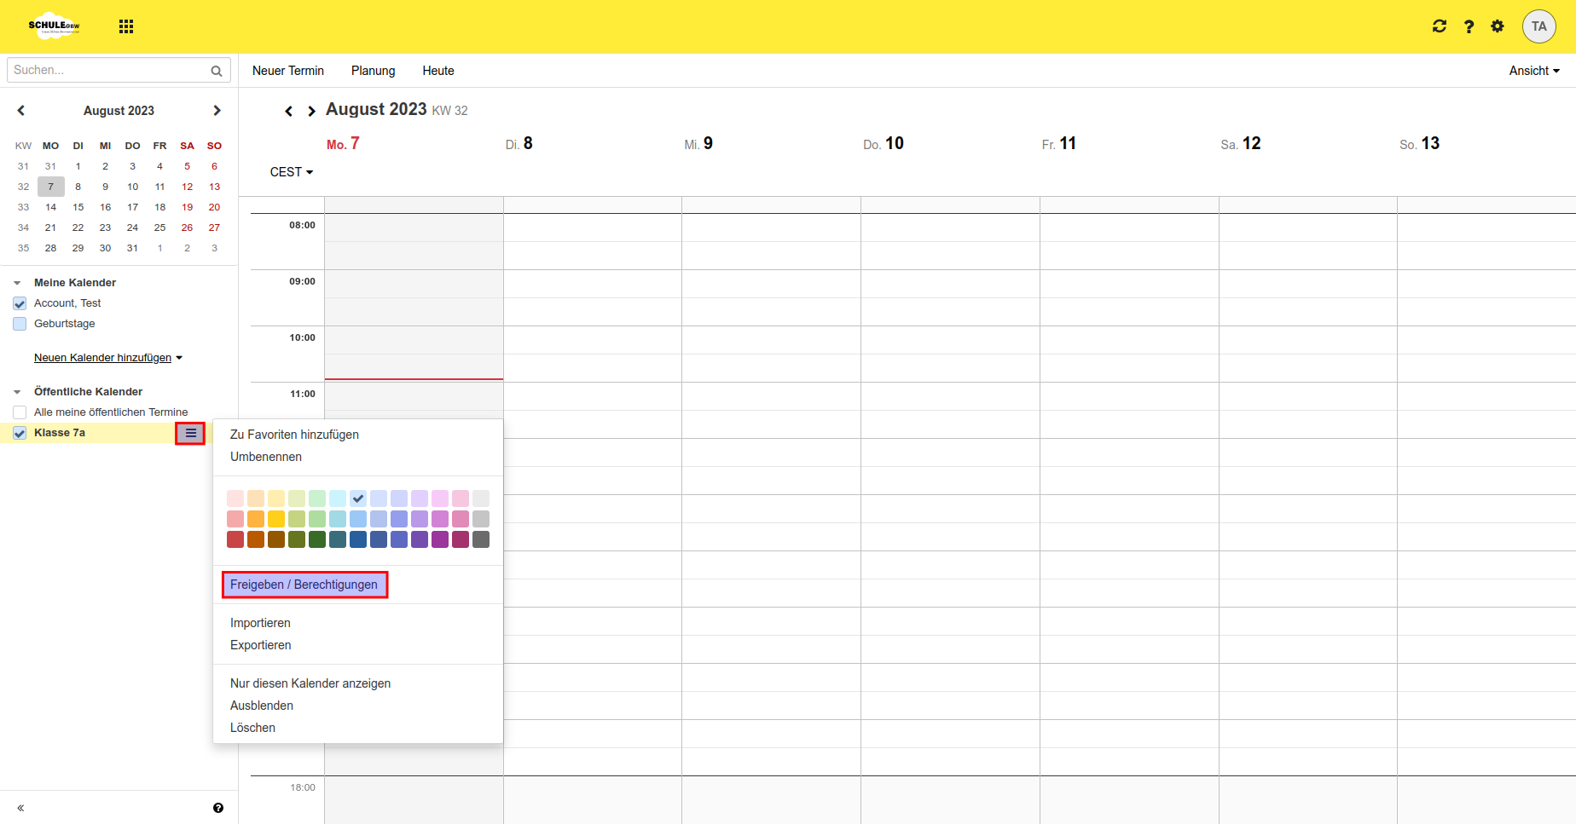
Task: Select Freigeben / Berechtigungen menu entry
Action: click(304, 585)
